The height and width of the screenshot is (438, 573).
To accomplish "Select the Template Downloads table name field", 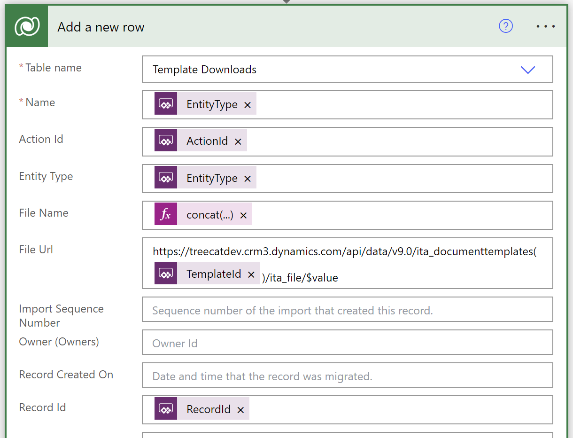I will coord(347,70).
